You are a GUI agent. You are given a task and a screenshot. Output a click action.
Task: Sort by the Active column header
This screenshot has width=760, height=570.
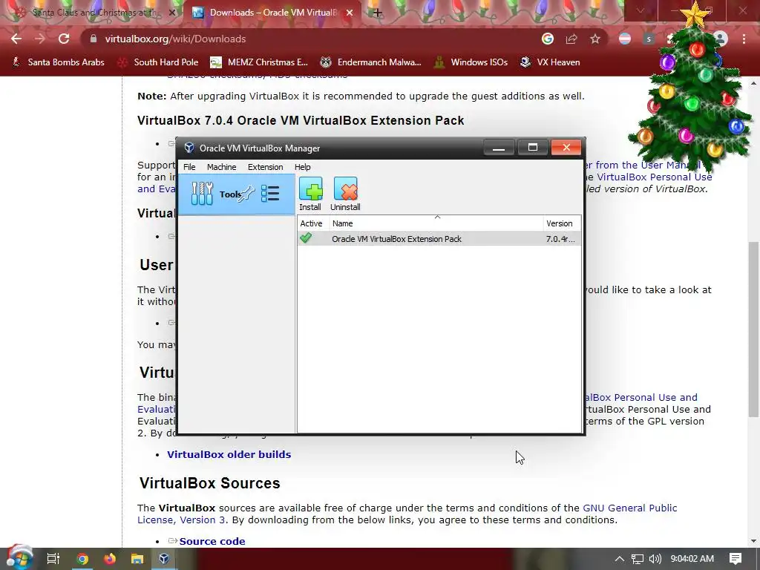pyautogui.click(x=313, y=223)
